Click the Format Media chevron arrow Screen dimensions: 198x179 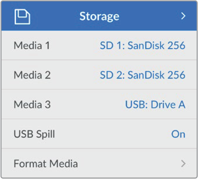(x=183, y=164)
